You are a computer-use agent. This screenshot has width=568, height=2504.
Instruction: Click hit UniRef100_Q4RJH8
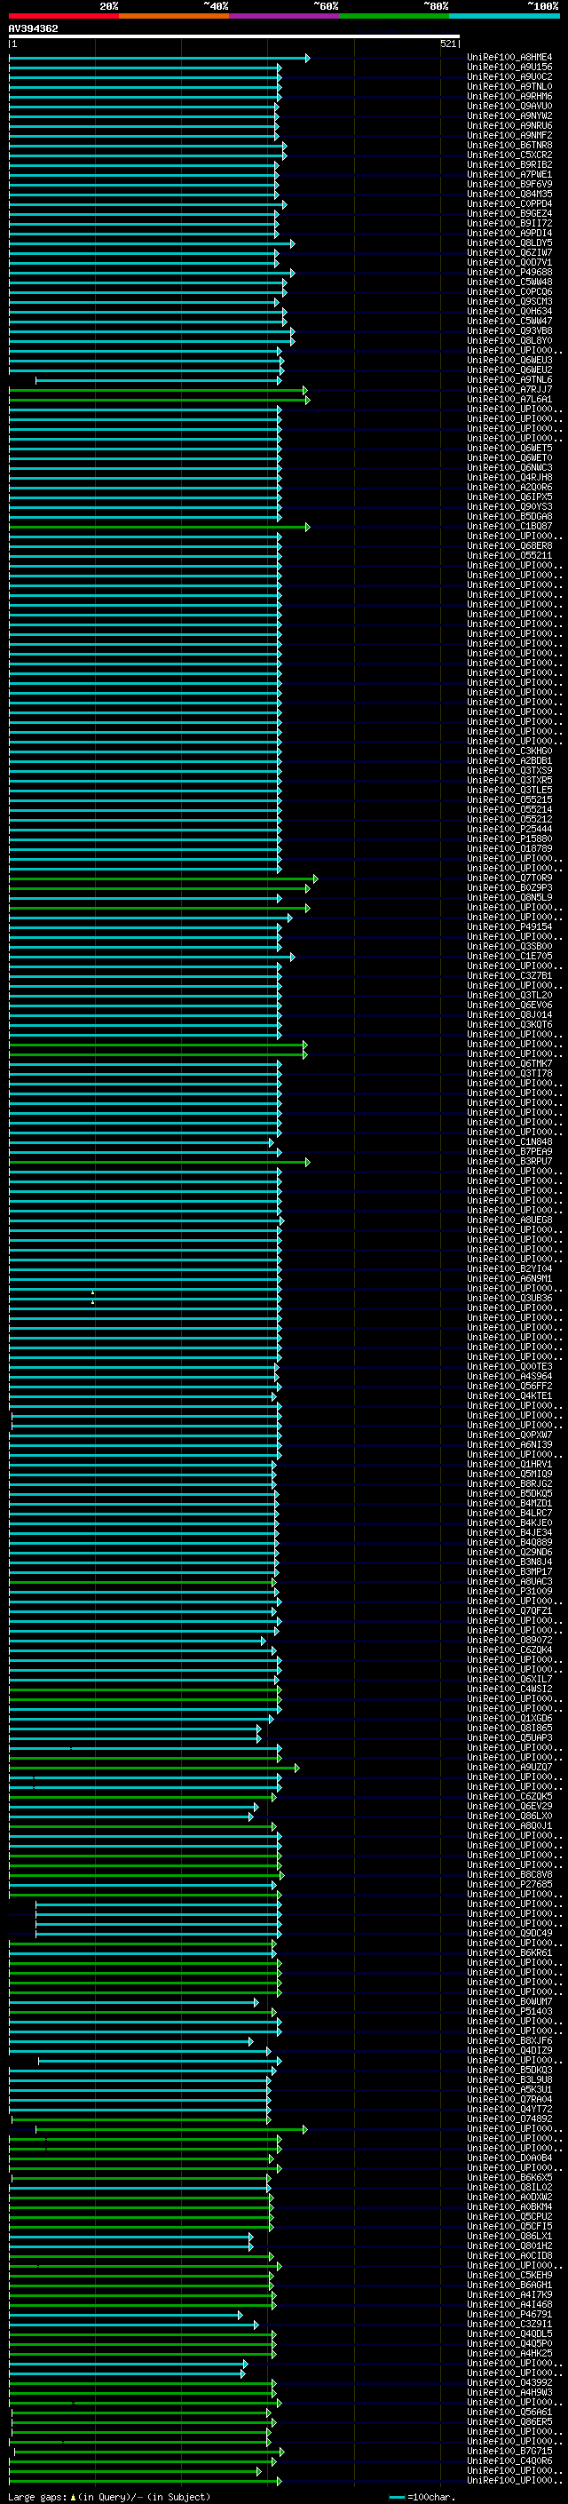(509, 477)
